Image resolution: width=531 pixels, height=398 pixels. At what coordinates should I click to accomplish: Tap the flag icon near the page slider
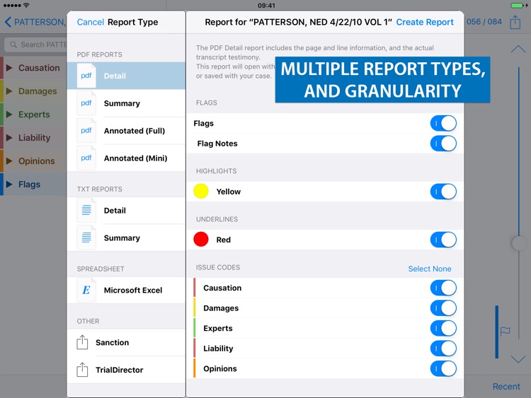click(x=505, y=331)
